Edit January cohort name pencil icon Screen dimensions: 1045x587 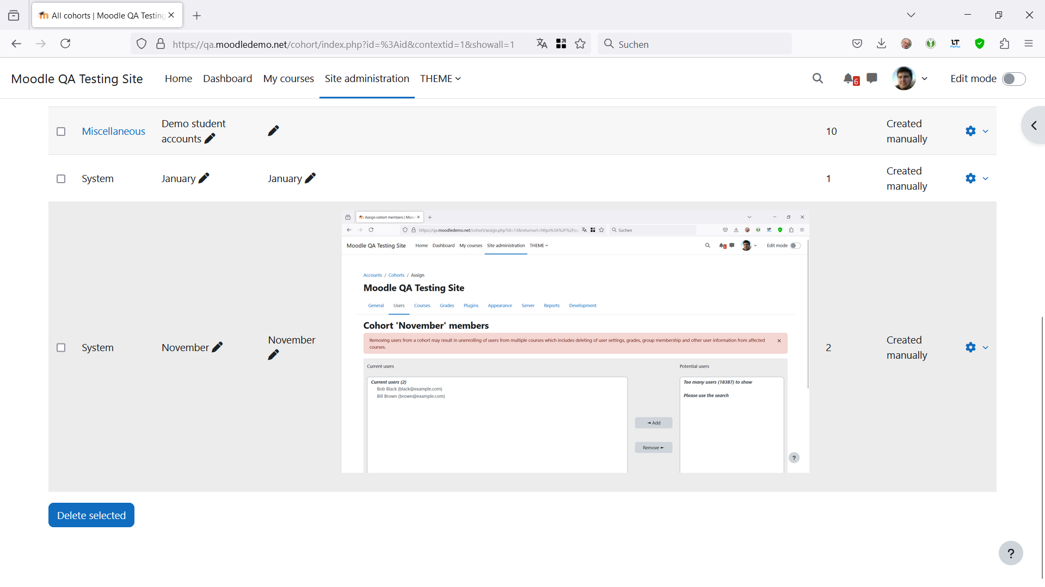pyautogui.click(x=204, y=178)
